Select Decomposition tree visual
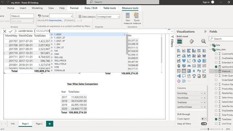233x131 pixels. tap(179, 76)
